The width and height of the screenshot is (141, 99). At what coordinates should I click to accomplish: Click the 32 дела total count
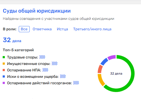point(12,40)
